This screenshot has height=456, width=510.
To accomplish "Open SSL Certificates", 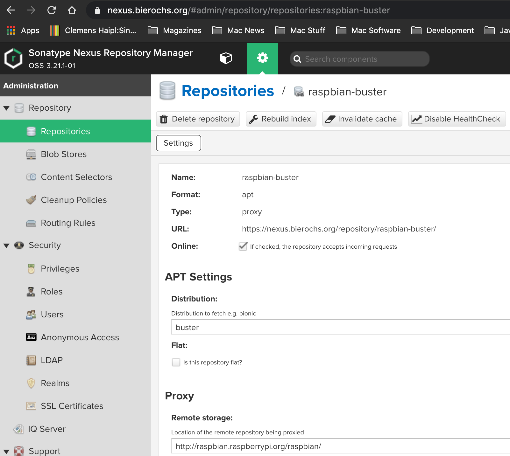I will (x=72, y=406).
